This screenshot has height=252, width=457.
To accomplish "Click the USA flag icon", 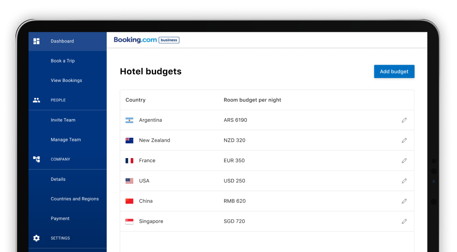I will coord(130,181).
